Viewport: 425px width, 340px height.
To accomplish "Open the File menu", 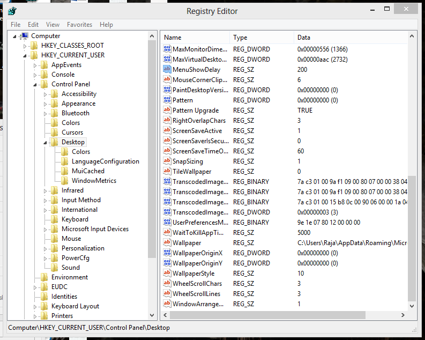I will (16, 25).
